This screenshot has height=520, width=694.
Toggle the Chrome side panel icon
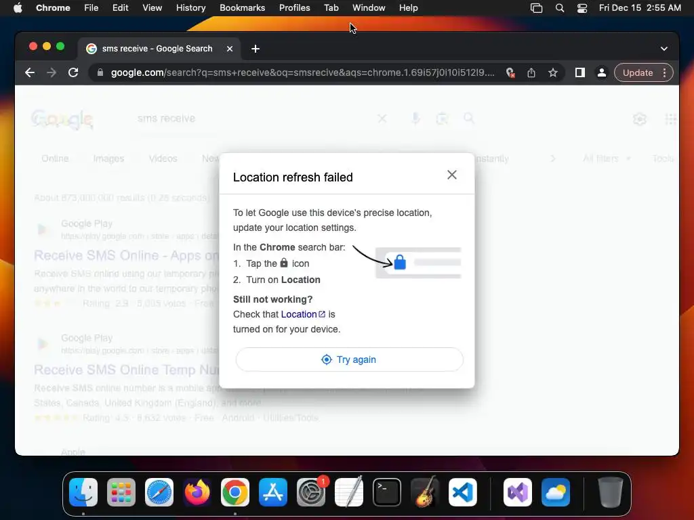click(580, 72)
